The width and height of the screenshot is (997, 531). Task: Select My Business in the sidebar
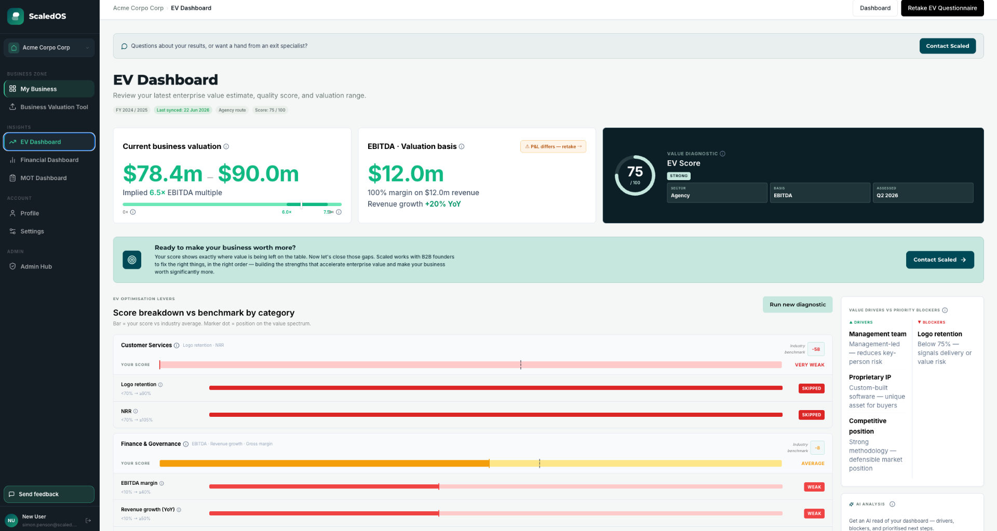(x=49, y=89)
